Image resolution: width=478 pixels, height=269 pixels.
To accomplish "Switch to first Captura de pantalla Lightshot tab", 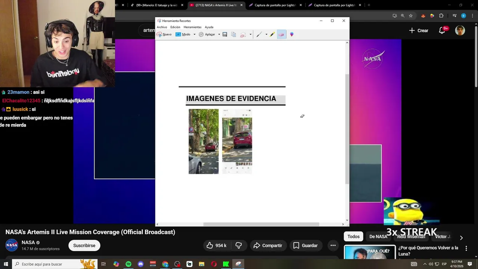I will [275, 5].
